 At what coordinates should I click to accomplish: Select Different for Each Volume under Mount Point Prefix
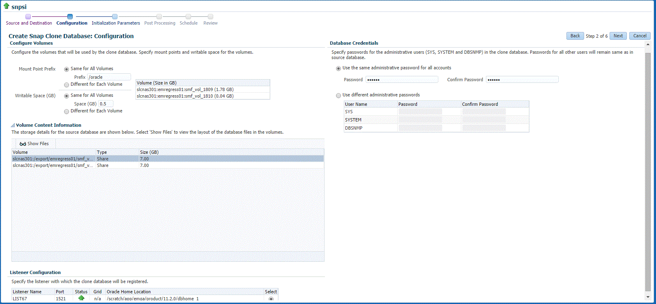67,85
